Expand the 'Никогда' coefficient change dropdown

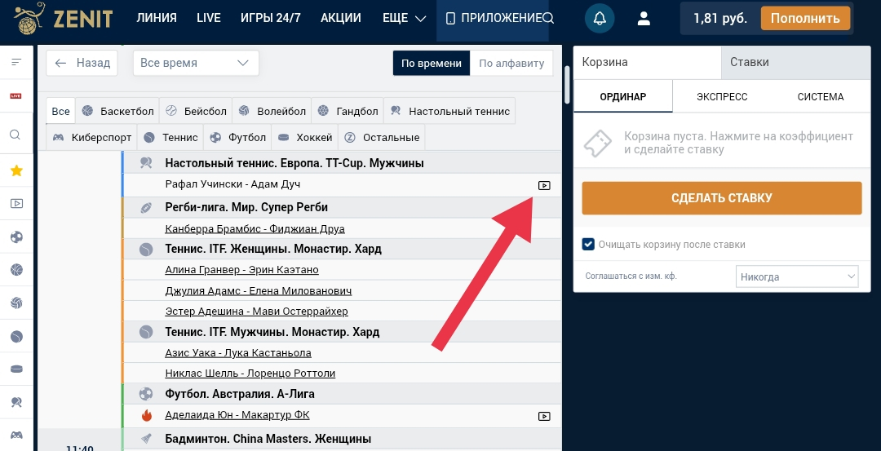tap(796, 276)
